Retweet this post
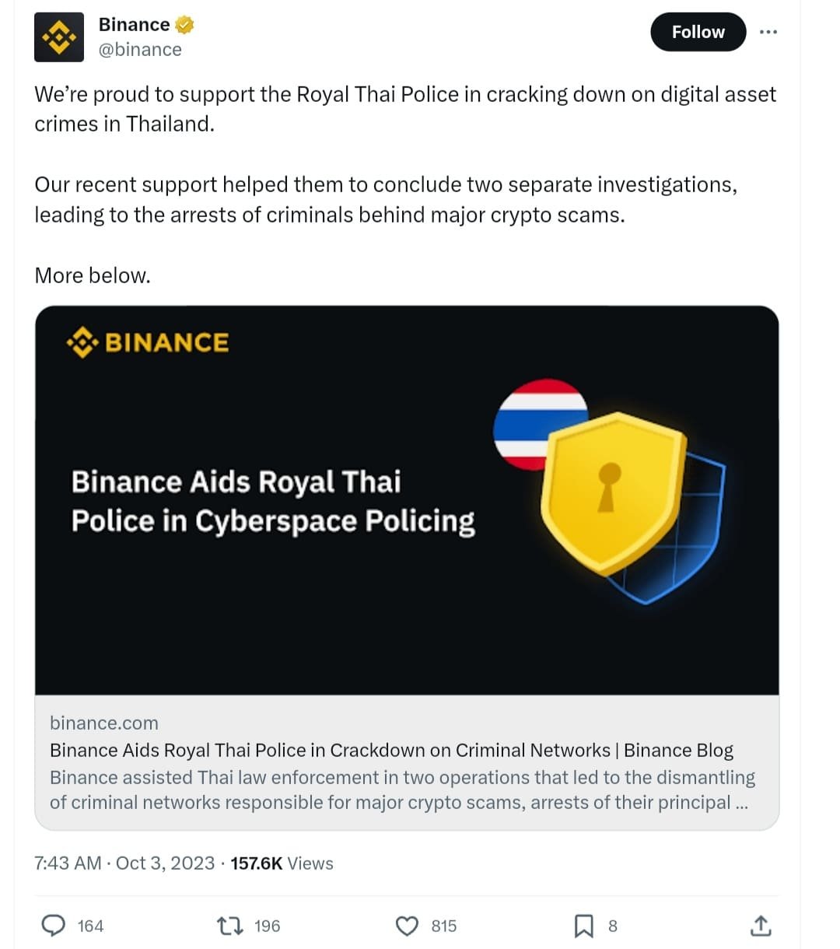 click(229, 926)
